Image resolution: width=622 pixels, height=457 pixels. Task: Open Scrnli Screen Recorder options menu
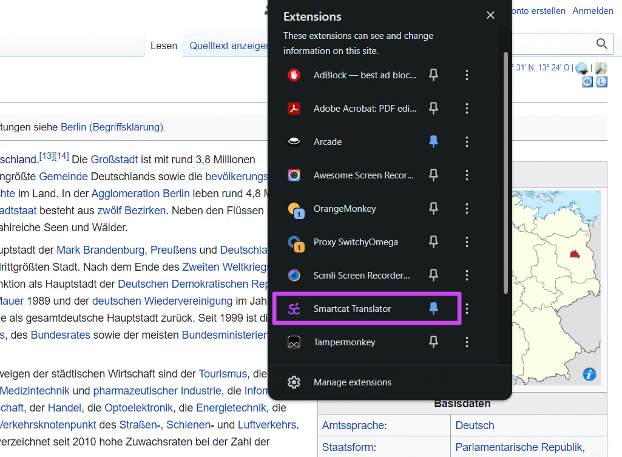(467, 275)
